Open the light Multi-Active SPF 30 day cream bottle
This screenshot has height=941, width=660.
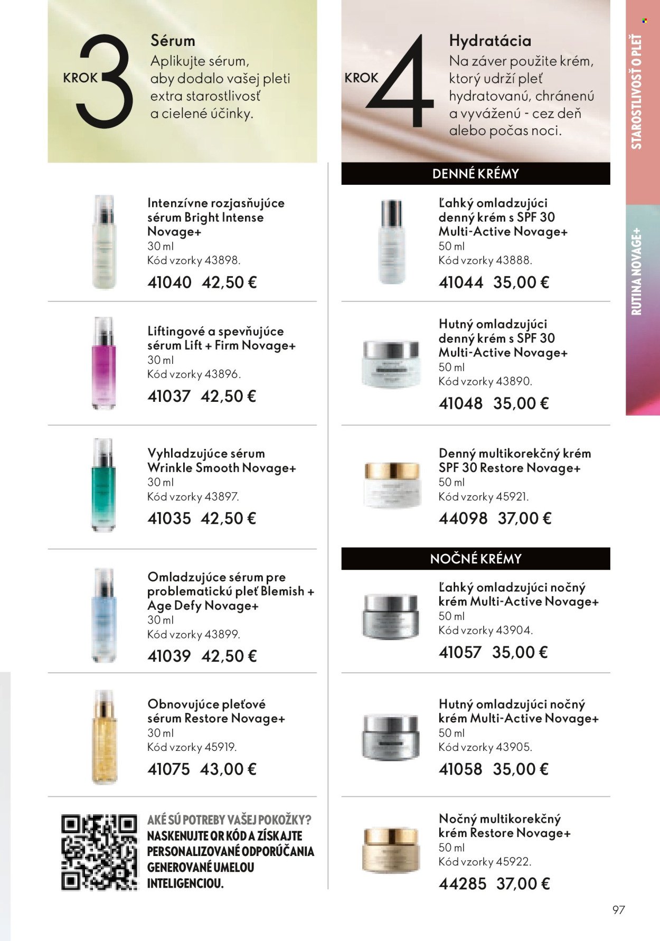coord(391,242)
